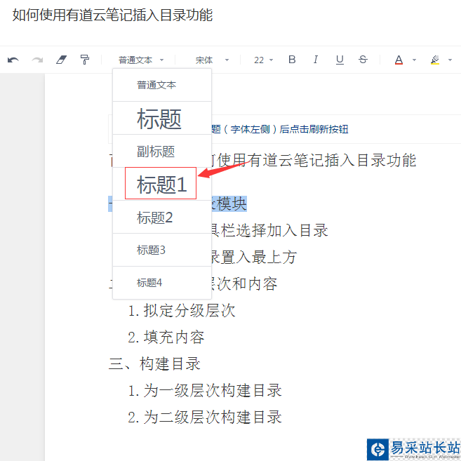Open the font size 22 dropdown
This screenshot has width=461, height=461.
(x=263, y=60)
